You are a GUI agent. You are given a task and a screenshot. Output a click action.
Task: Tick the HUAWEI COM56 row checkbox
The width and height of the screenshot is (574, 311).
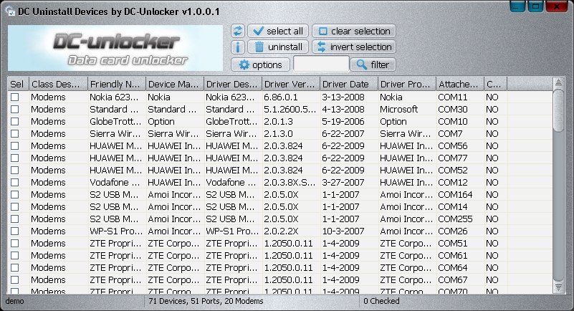tap(14, 146)
